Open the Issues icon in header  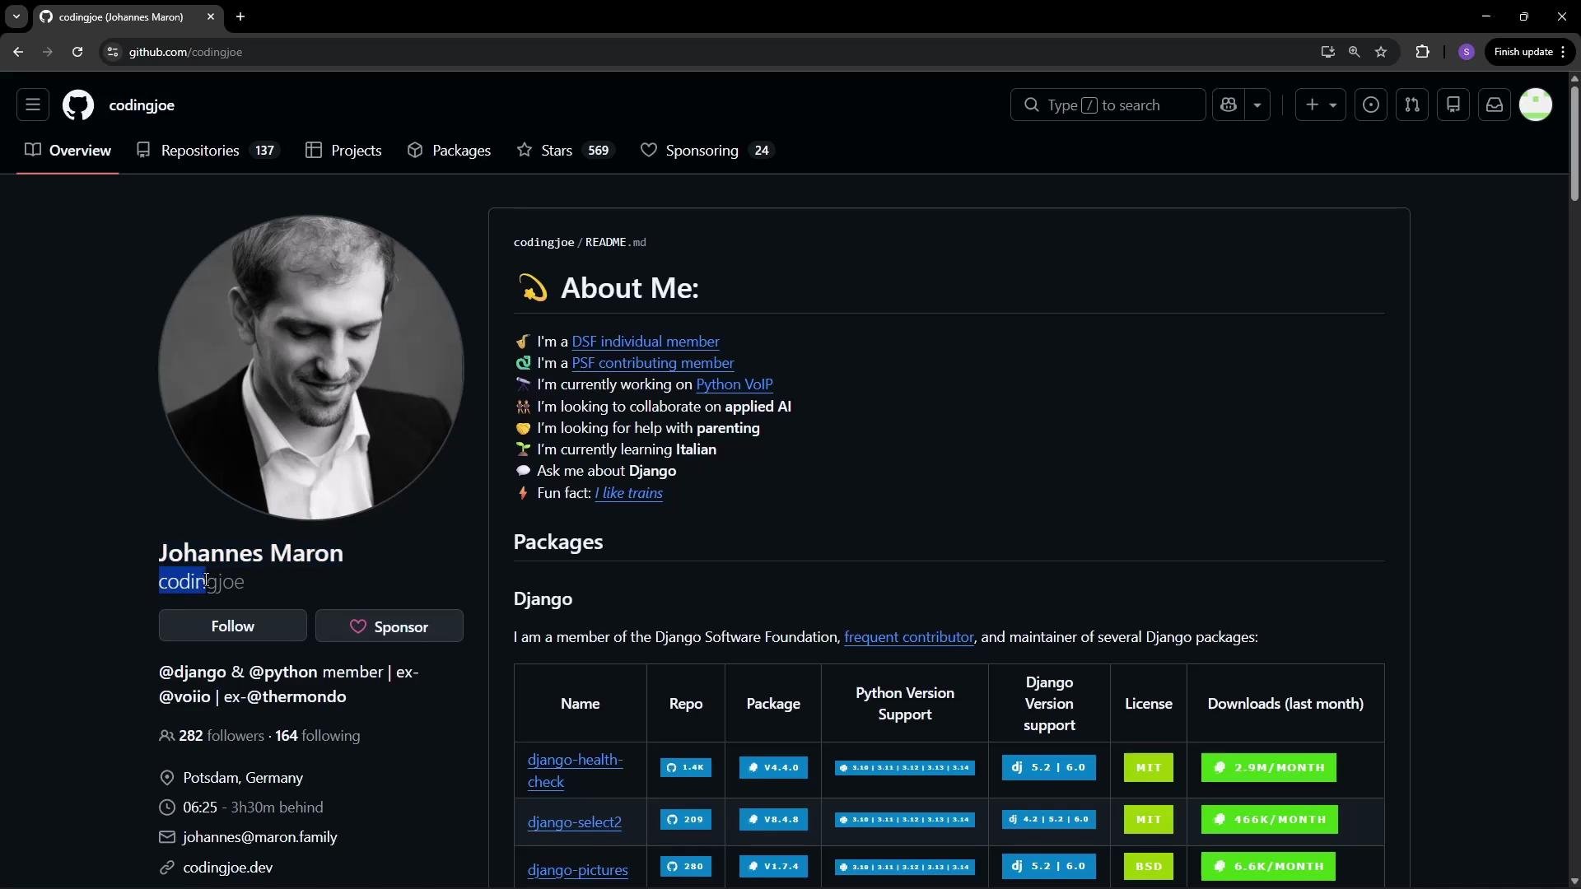tap(1371, 105)
